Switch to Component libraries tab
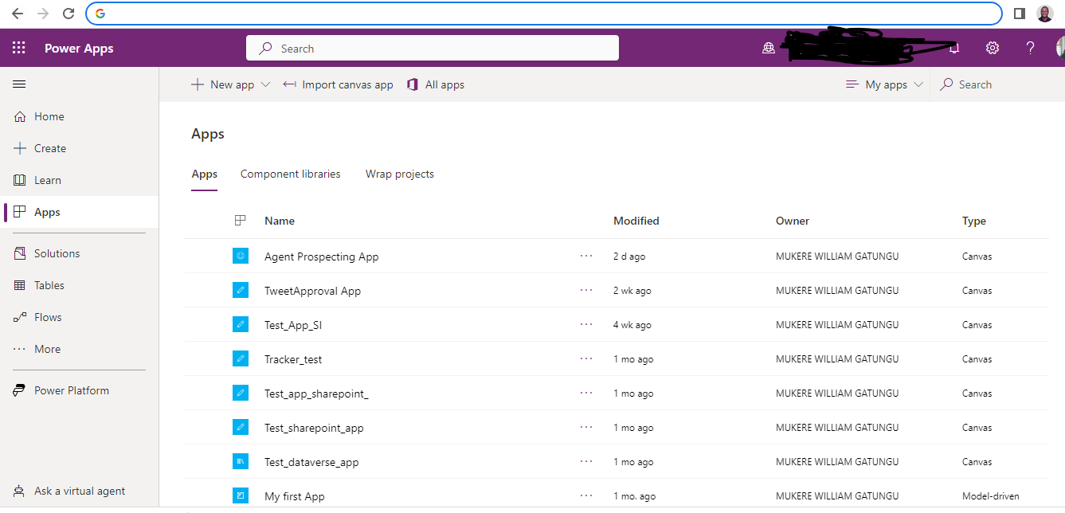This screenshot has height=513, width=1065. point(290,174)
